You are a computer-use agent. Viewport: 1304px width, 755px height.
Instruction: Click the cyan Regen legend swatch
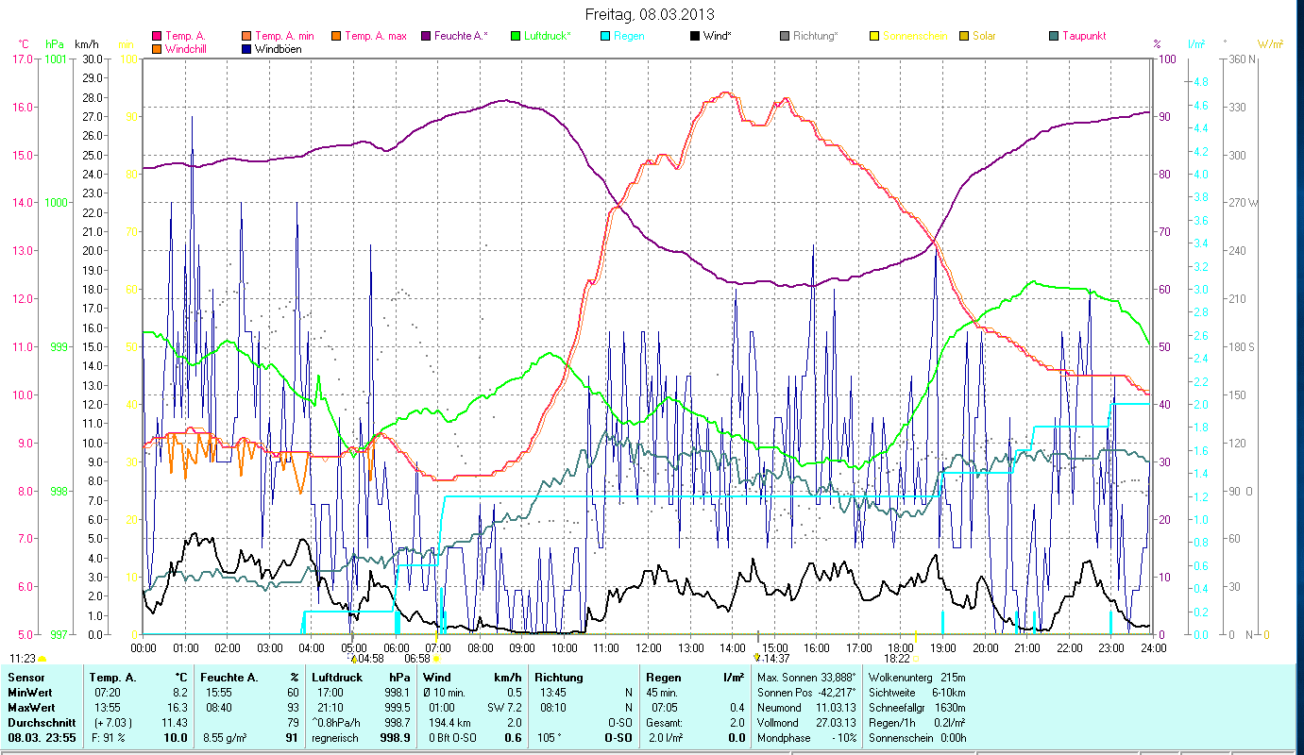[x=605, y=37]
